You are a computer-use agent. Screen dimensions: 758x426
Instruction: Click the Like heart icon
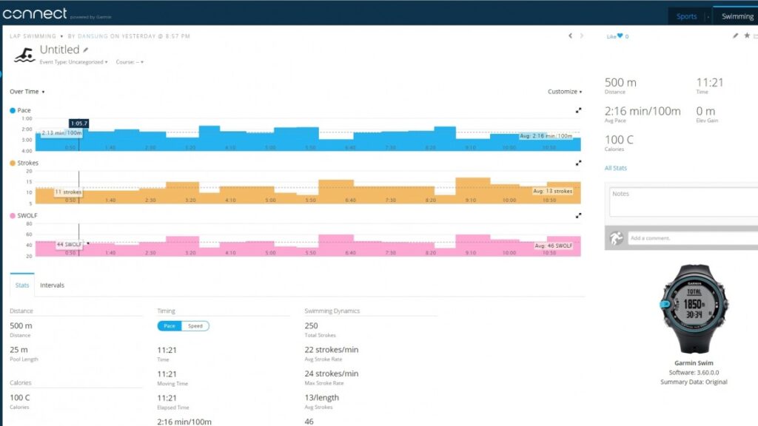pos(620,36)
